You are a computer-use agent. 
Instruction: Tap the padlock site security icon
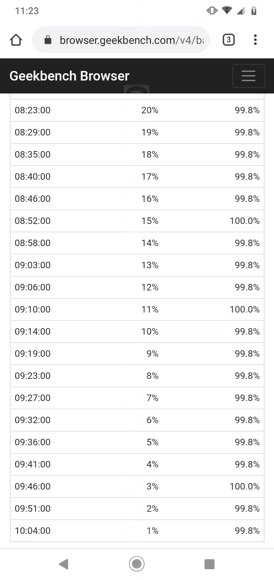[x=48, y=40]
